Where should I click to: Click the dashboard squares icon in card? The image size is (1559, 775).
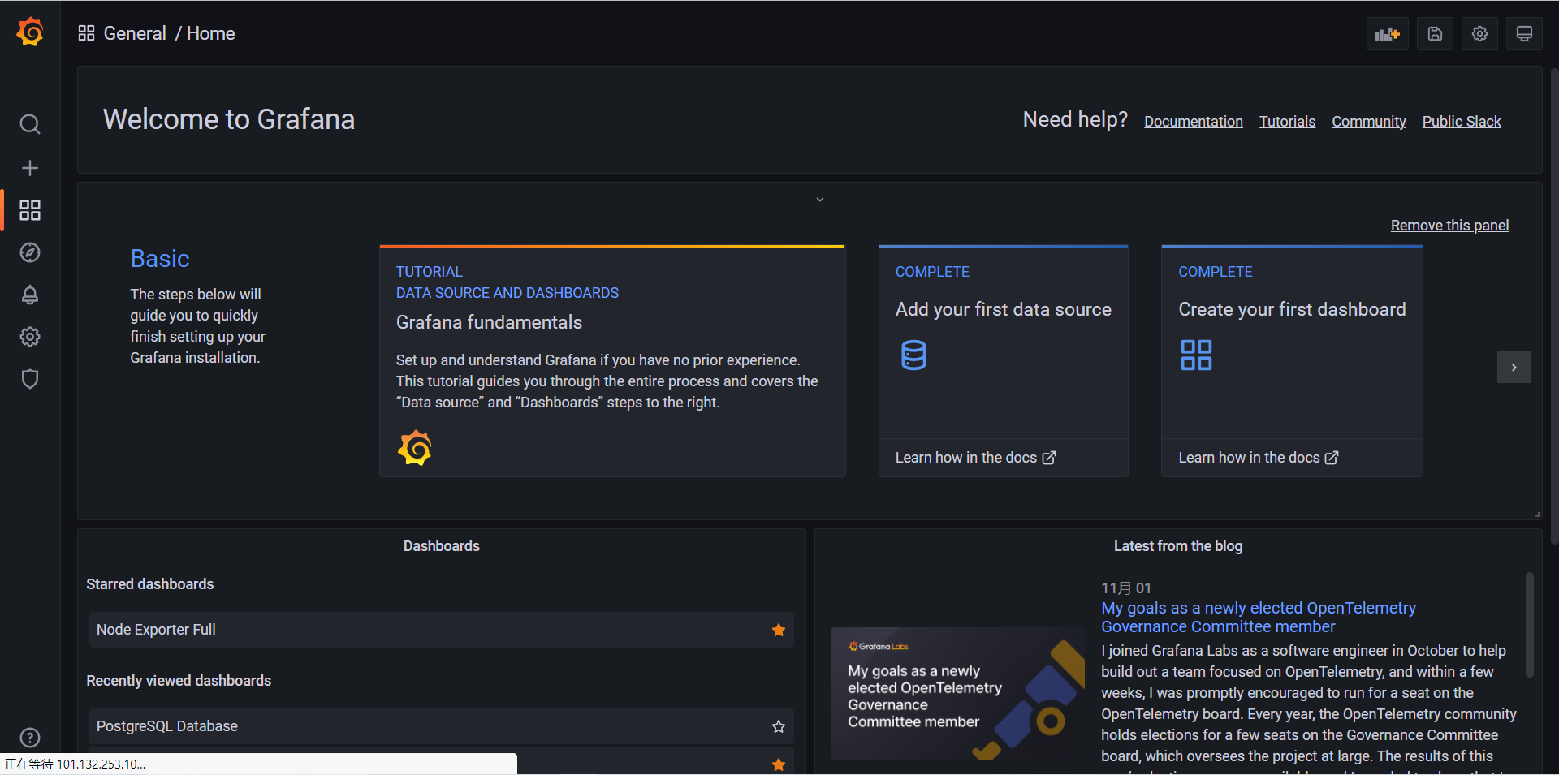(x=1196, y=355)
